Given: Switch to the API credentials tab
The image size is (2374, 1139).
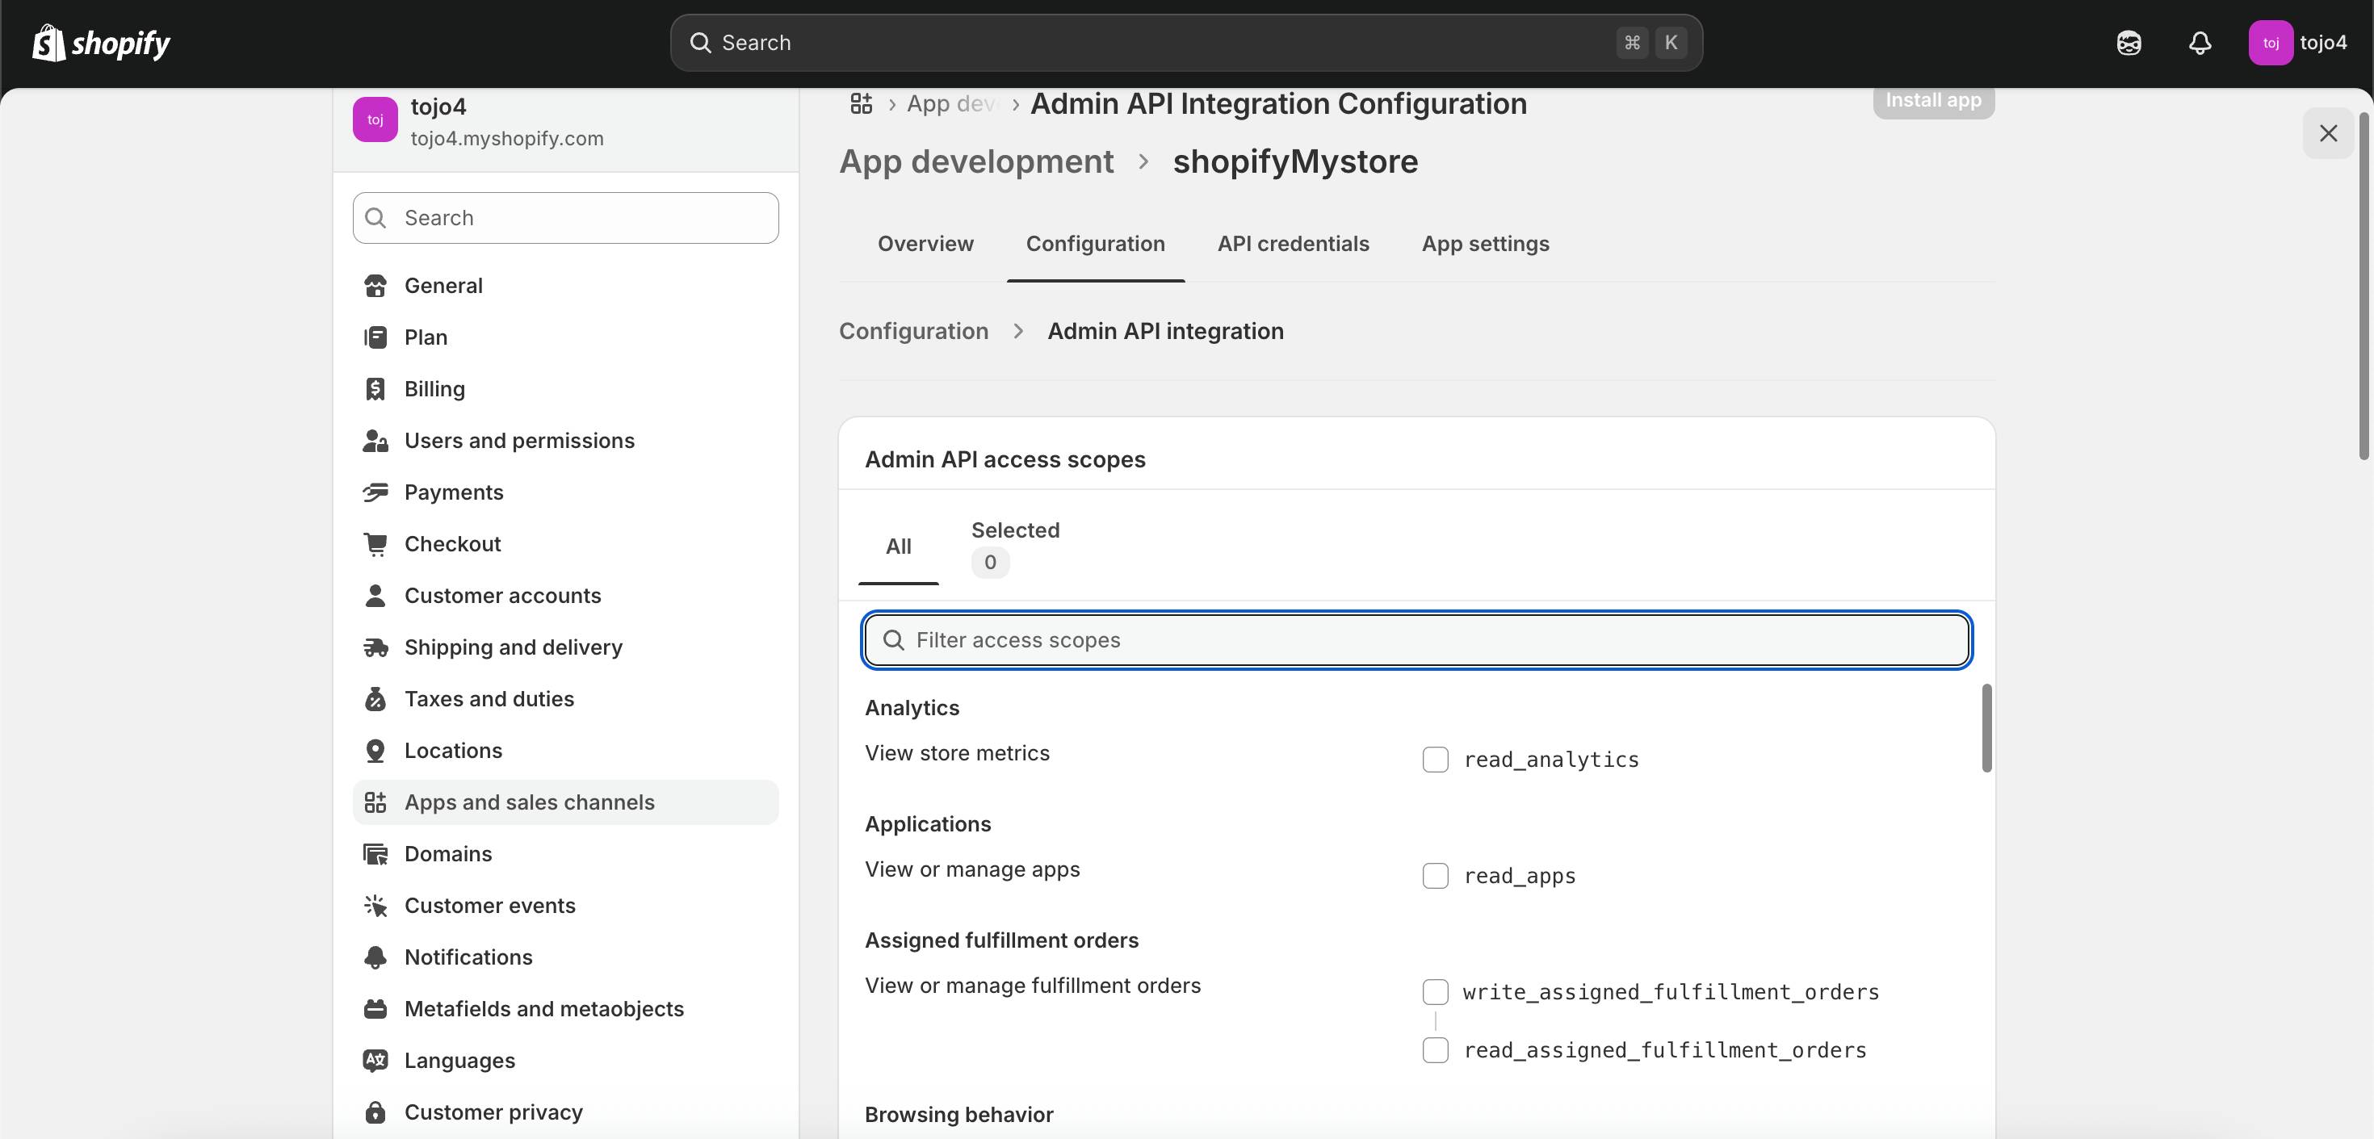Looking at the screenshot, I should (x=1292, y=243).
